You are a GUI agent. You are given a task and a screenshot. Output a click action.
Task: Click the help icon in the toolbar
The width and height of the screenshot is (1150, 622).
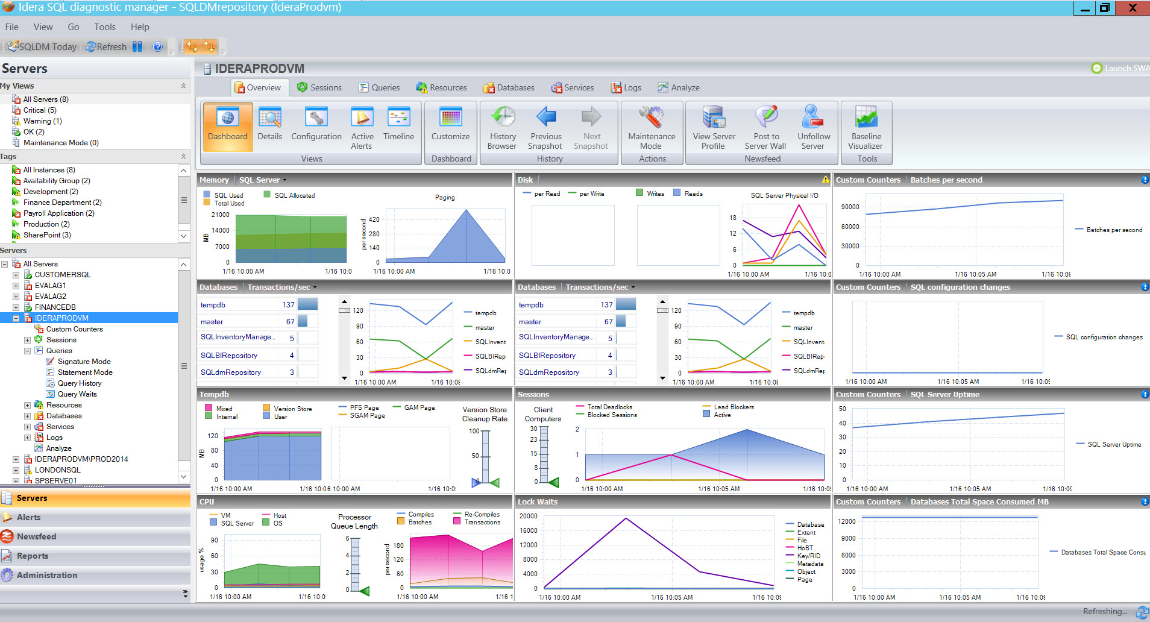click(158, 46)
